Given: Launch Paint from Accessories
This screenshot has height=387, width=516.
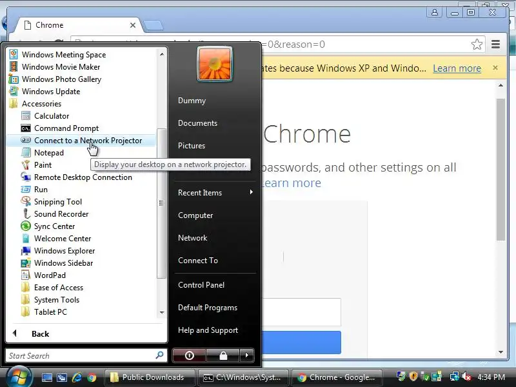Looking at the screenshot, I should (43, 165).
